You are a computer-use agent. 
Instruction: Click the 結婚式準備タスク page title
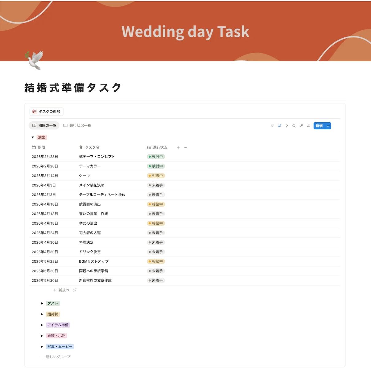[x=73, y=88]
